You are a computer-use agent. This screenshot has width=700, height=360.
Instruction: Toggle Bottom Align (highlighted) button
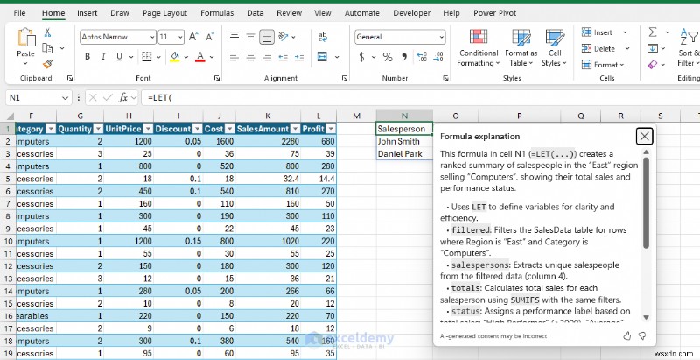coord(267,37)
